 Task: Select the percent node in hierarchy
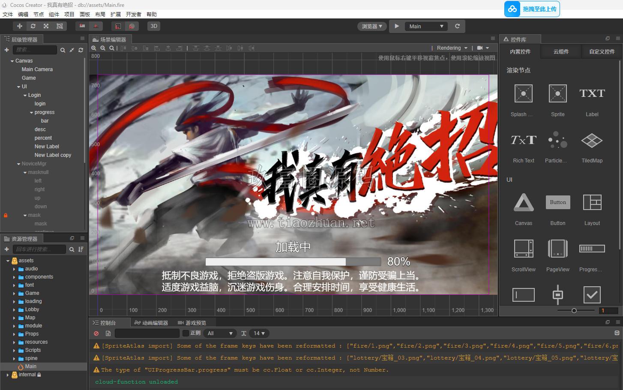(x=43, y=138)
